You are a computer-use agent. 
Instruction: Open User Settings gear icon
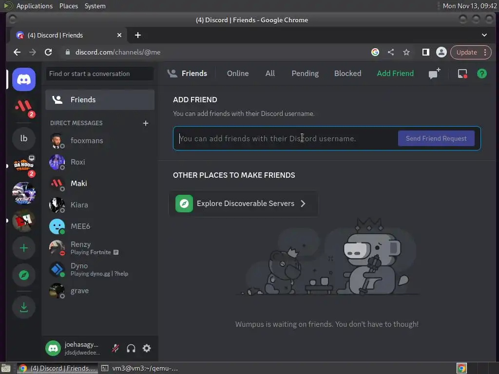pyautogui.click(x=146, y=348)
